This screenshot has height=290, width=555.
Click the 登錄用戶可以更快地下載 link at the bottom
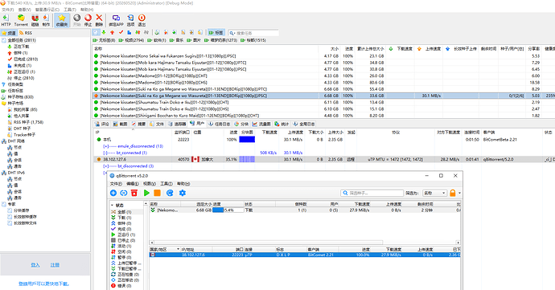tap(44, 284)
